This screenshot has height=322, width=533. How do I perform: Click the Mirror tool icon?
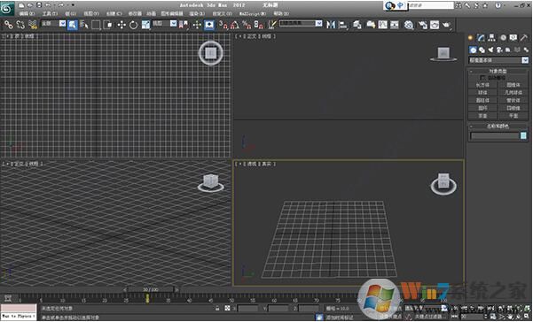pyautogui.click(x=331, y=25)
